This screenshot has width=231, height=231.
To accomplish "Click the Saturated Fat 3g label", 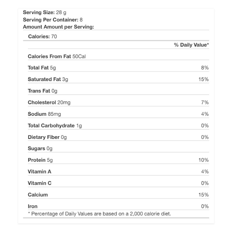I will click(x=46, y=79).
